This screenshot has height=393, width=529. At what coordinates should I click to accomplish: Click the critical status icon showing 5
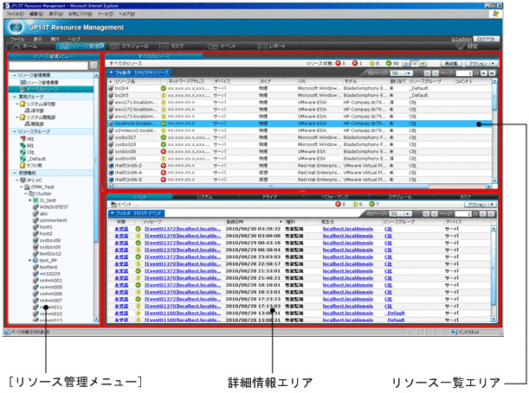point(338,63)
